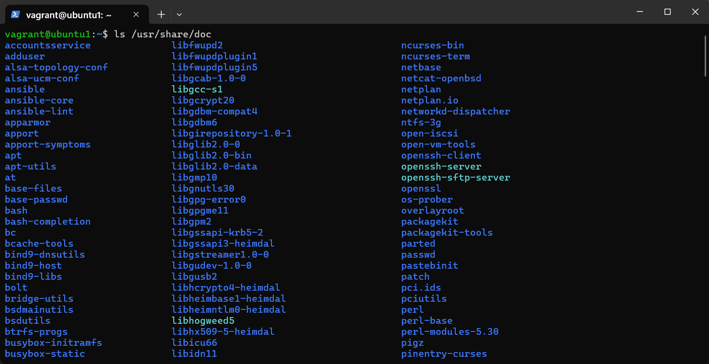Select the vagrant@ubuntu1: ~ tab title

coord(68,15)
